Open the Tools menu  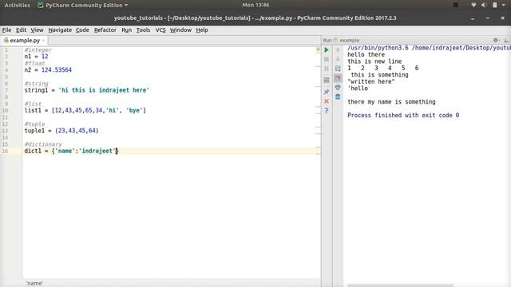click(x=143, y=30)
